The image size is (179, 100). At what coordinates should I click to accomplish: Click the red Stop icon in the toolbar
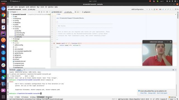click(157, 9)
